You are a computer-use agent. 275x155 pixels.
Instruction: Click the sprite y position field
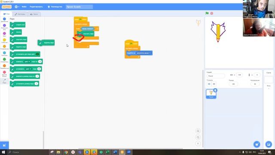257,75
